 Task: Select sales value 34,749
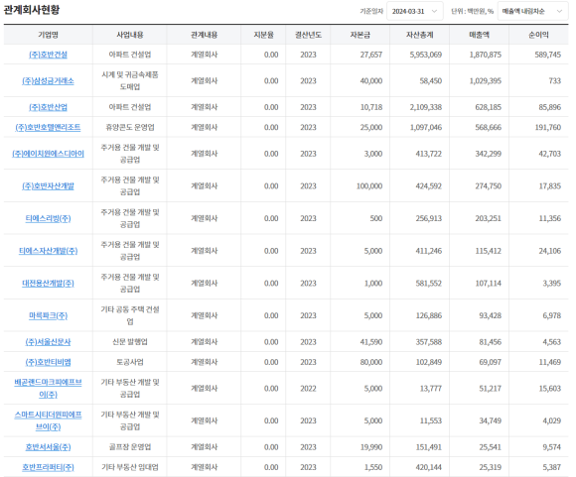pyautogui.click(x=490, y=420)
